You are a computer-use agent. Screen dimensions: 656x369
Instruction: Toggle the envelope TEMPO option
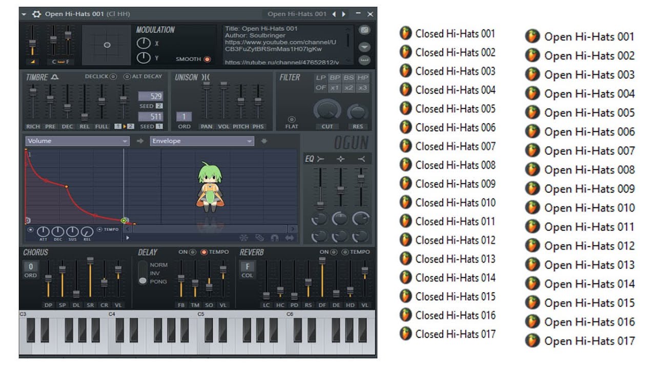[x=99, y=229]
